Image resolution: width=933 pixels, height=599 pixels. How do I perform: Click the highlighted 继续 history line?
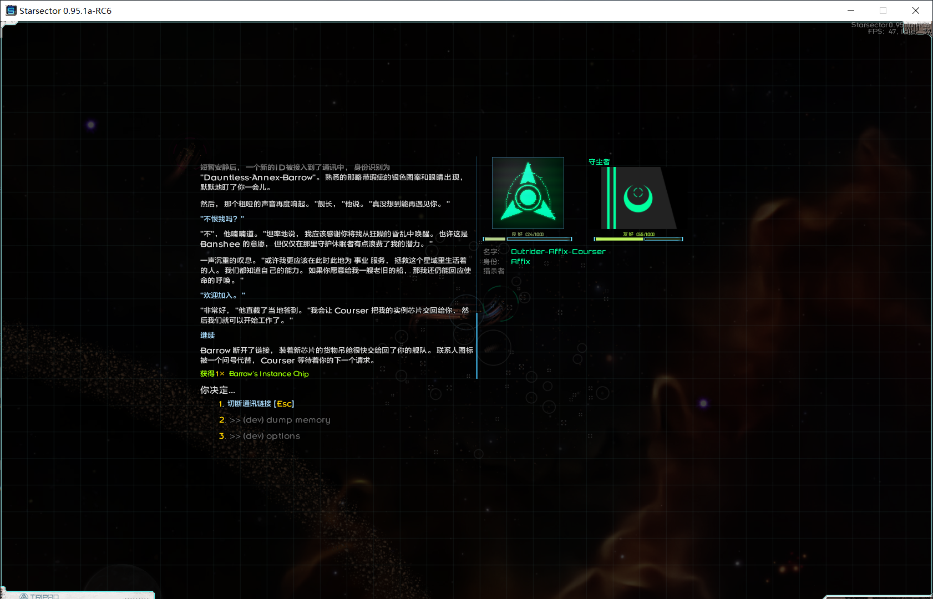click(x=207, y=336)
